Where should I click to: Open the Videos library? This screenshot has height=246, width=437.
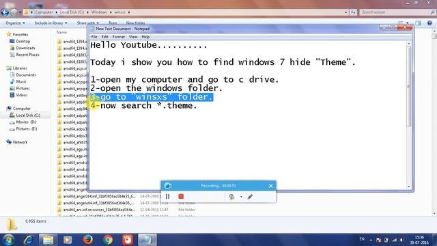point(21,95)
